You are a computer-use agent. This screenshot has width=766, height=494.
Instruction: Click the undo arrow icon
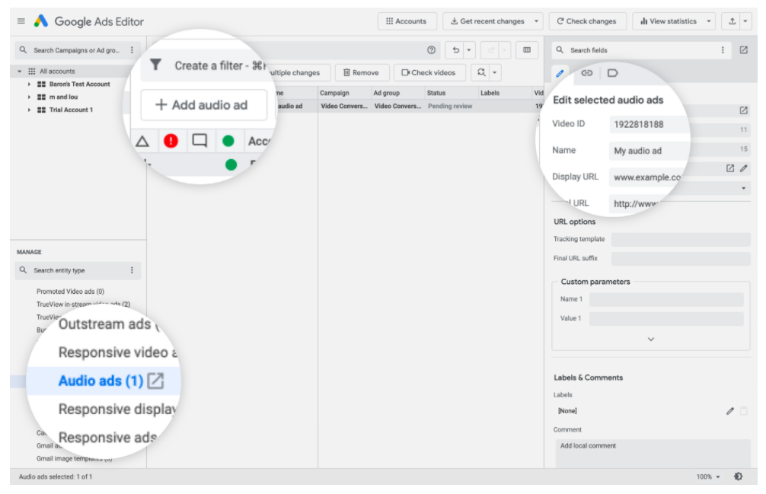pos(456,49)
